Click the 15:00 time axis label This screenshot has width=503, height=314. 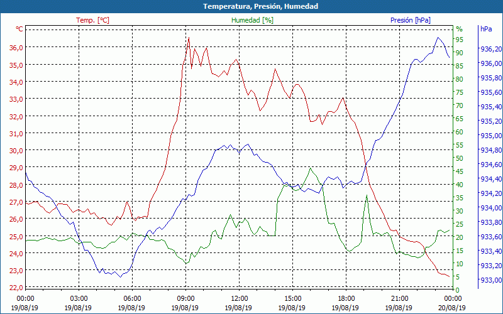coord(292,299)
